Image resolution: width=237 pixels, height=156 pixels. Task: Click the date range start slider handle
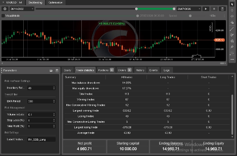tap(136, 9)
